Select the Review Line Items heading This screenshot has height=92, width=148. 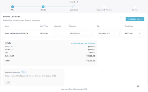pyautogui.click(x=12, y=17)
